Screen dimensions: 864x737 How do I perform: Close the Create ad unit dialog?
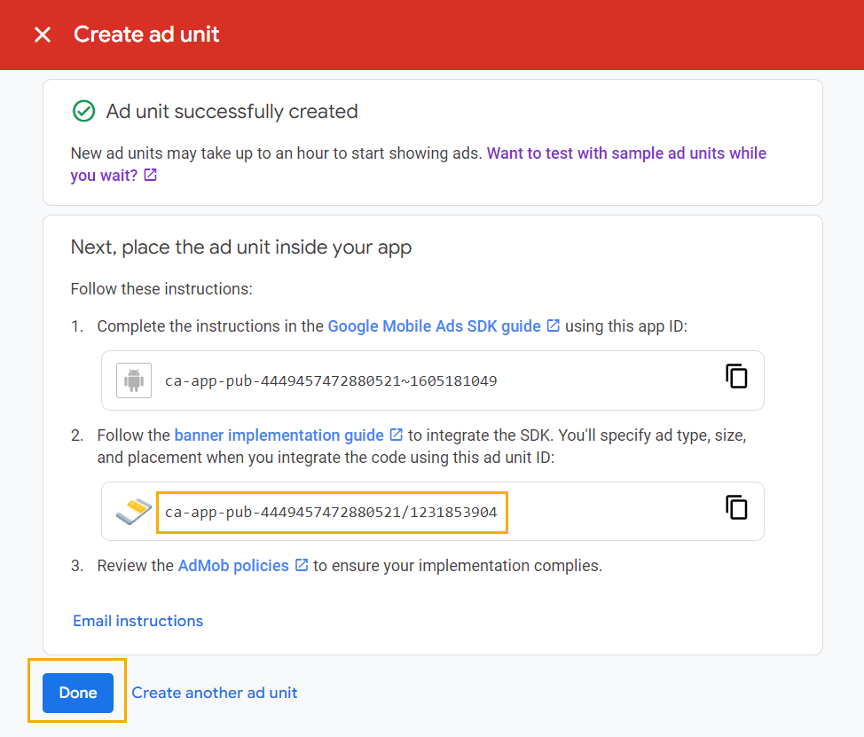(42, 35)
